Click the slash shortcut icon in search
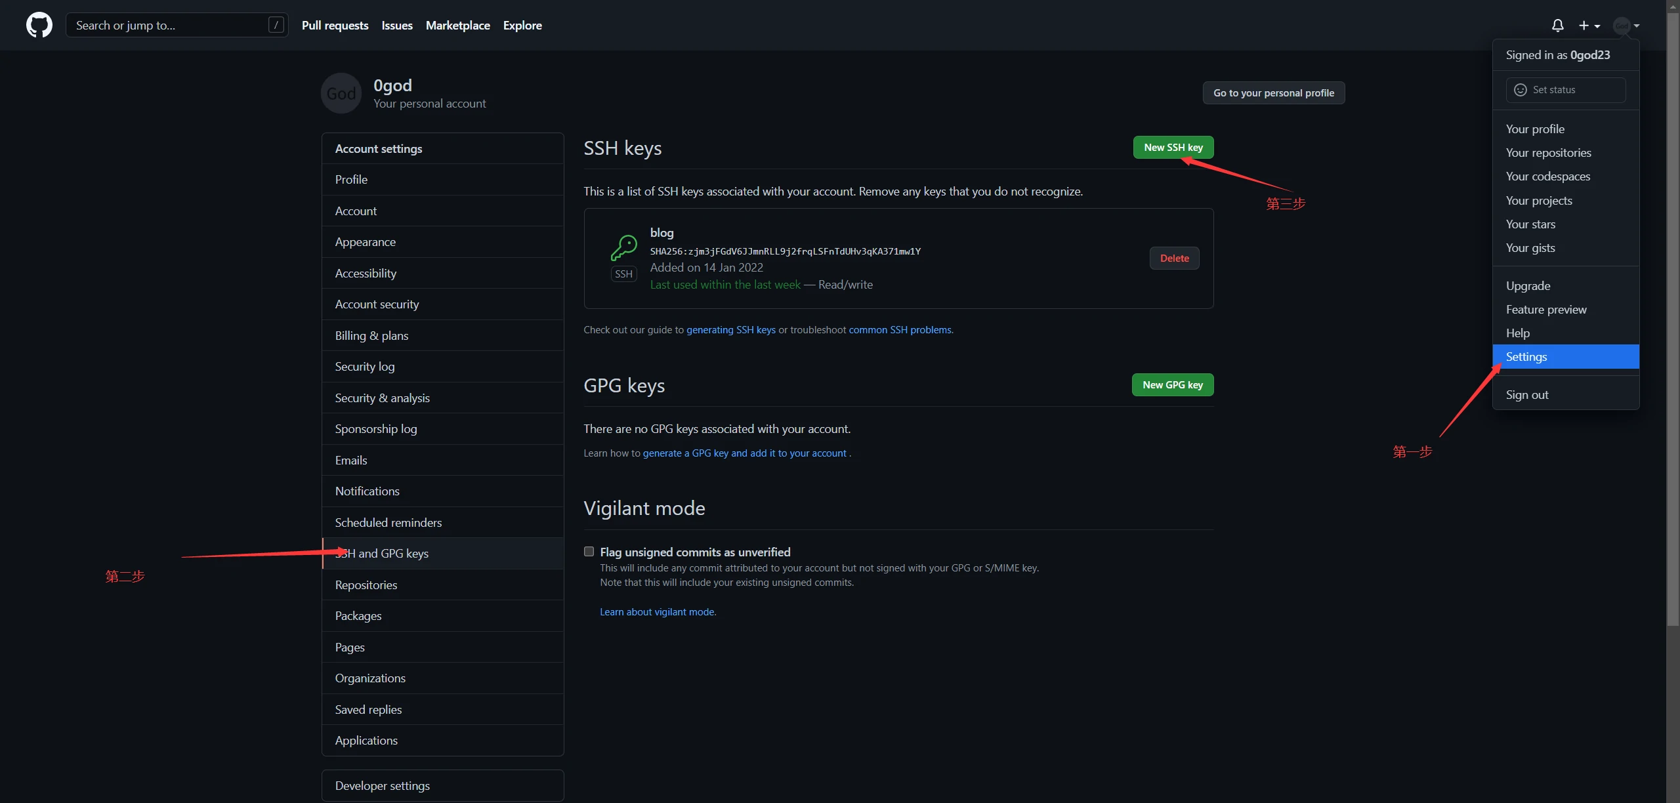The image size is (1680, 803). pos(276,25)
